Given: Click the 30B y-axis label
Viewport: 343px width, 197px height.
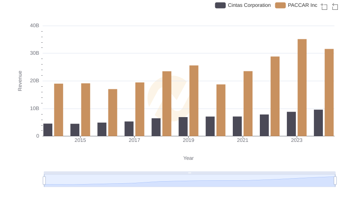Looking at the screenshot, I should [x=35, y=53].
